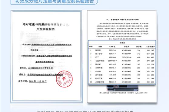The width and height of the screenshot is (169, 112).
Task: Click molecular weight '244' in row 9
Action: [139, 78]
